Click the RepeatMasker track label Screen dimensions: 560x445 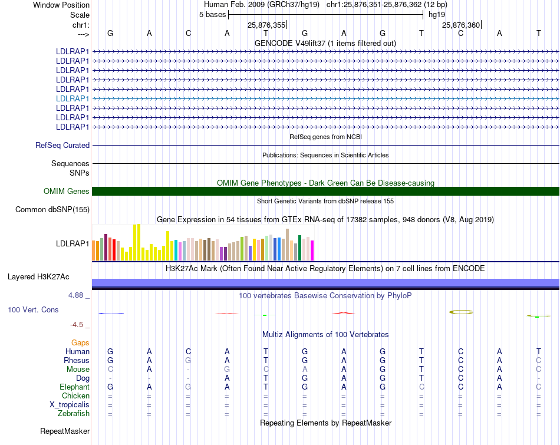65,431
